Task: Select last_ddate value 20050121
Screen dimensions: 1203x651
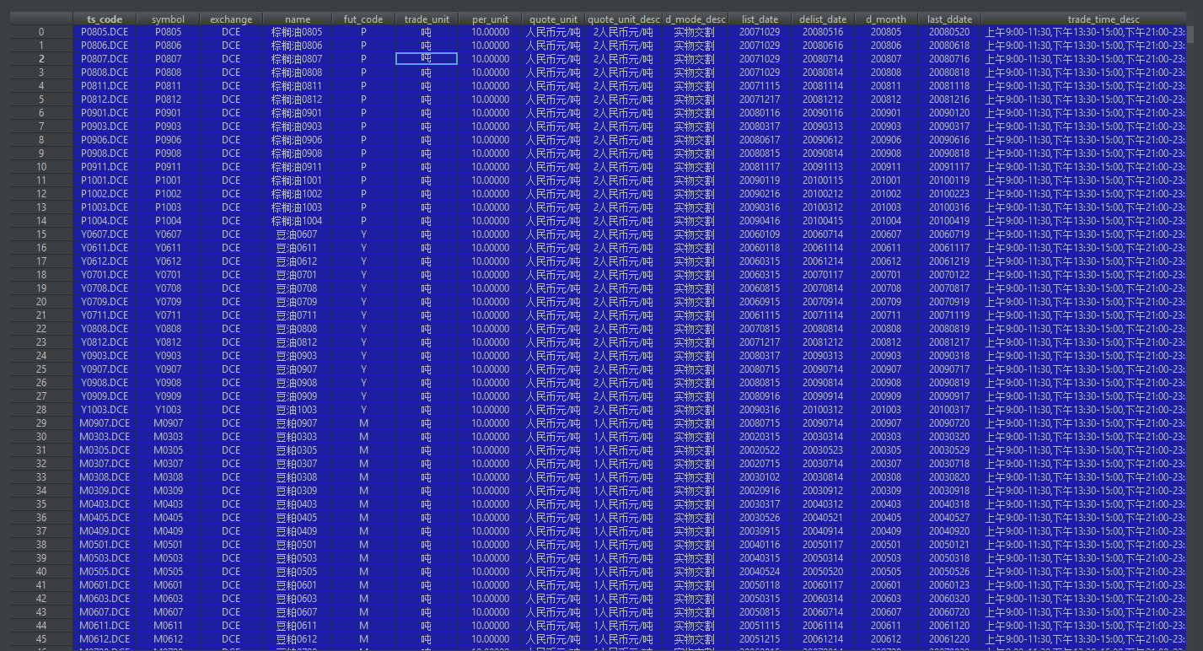Action: pyautogui.click(x=949, y=545)
